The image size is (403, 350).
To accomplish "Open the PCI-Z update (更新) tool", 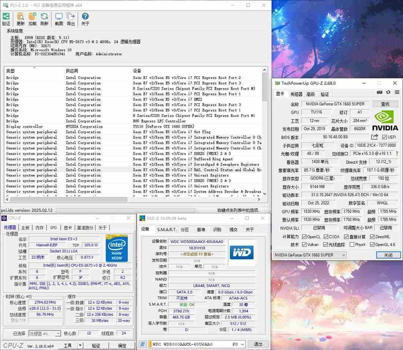I will click(x=20, y=16).
